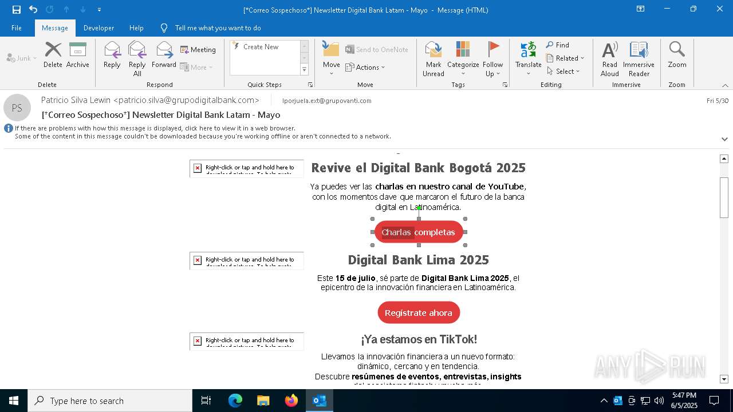The width and height of the screenshot is (733, 412).
Task: Click Reply All
Action: [137, 58]
